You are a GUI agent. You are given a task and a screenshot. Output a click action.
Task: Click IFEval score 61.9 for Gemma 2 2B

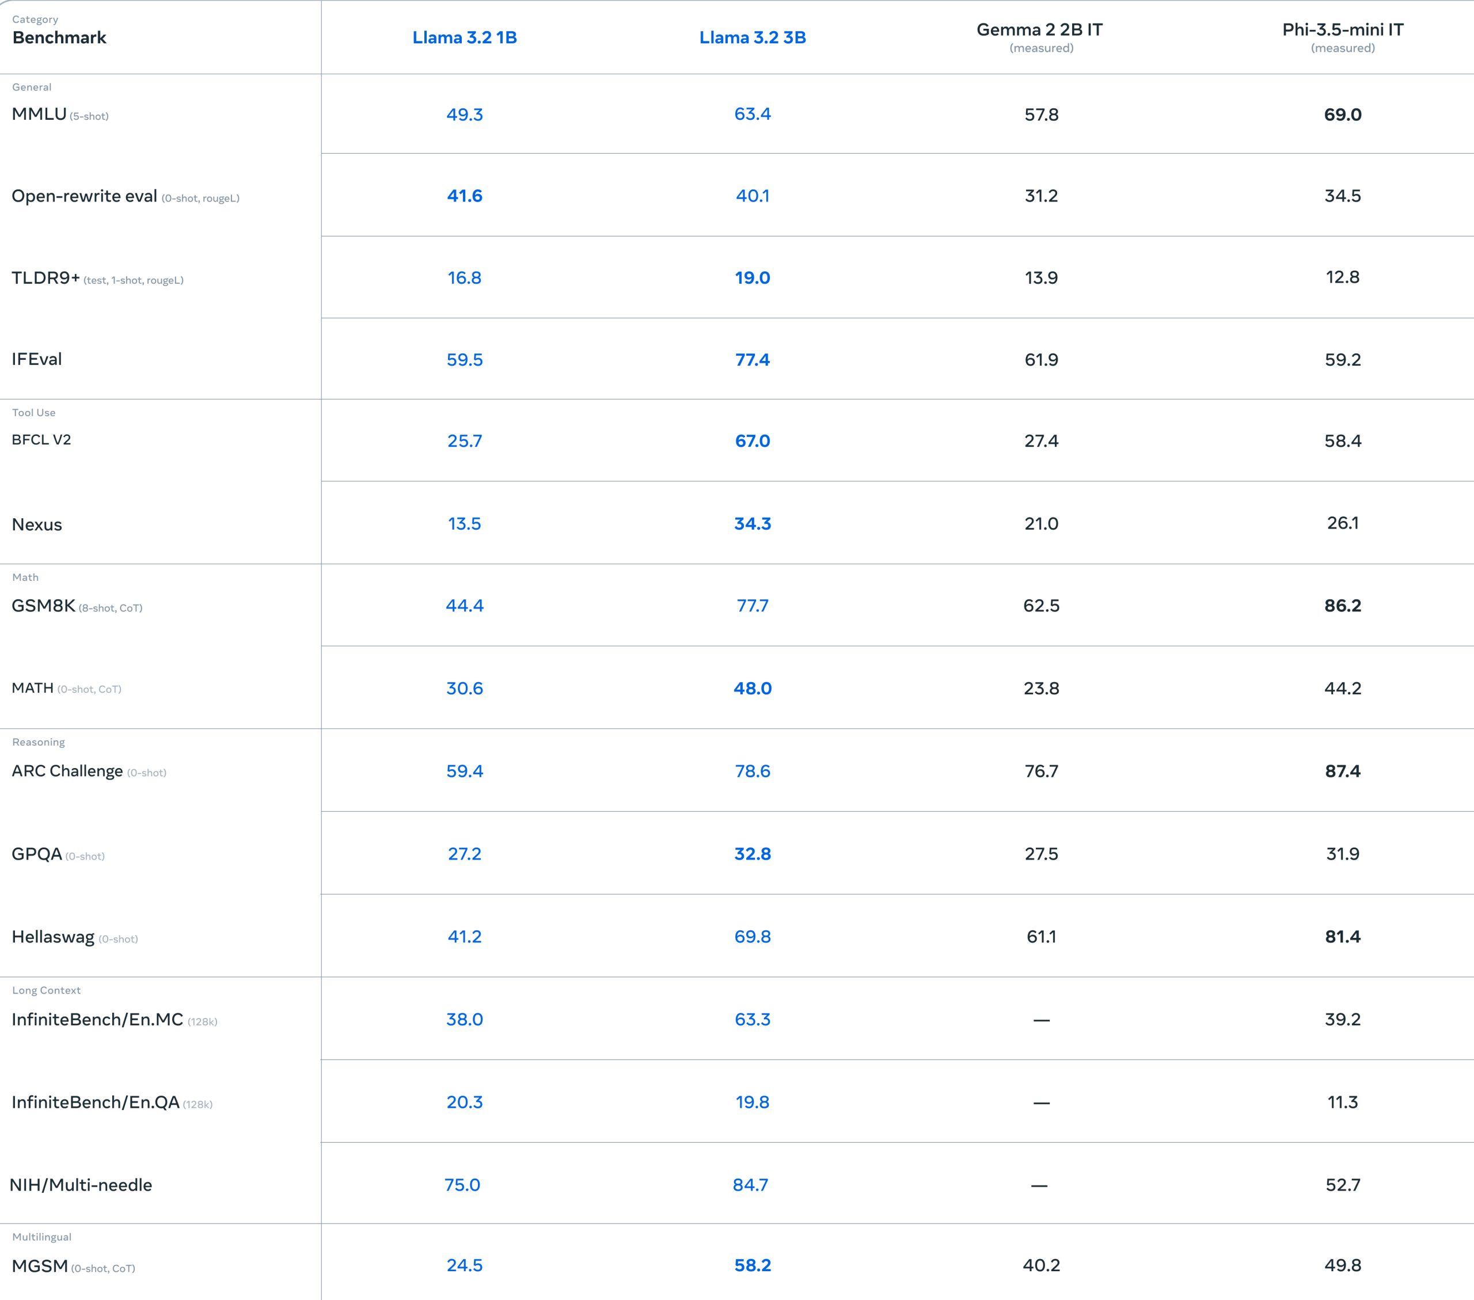point(1042,359)
